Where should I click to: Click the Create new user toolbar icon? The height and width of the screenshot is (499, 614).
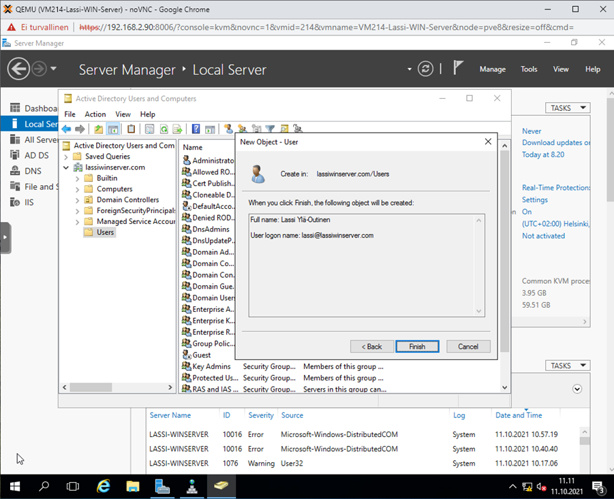pyautogui.click(x=228, y=129)
